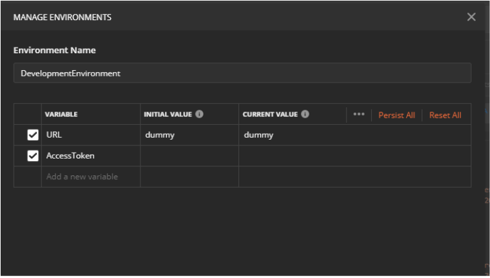Click the VARIABLE column header
The height and width of the screenshot is (278, 490).
[x=61, y=114]
